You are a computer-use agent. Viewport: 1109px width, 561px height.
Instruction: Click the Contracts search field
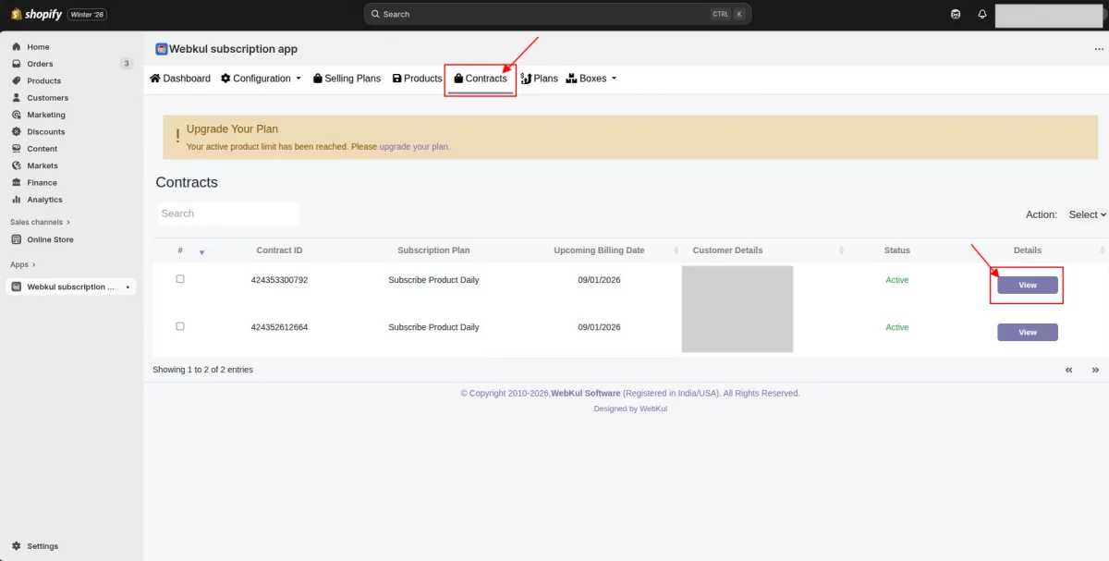click(228, 213)
